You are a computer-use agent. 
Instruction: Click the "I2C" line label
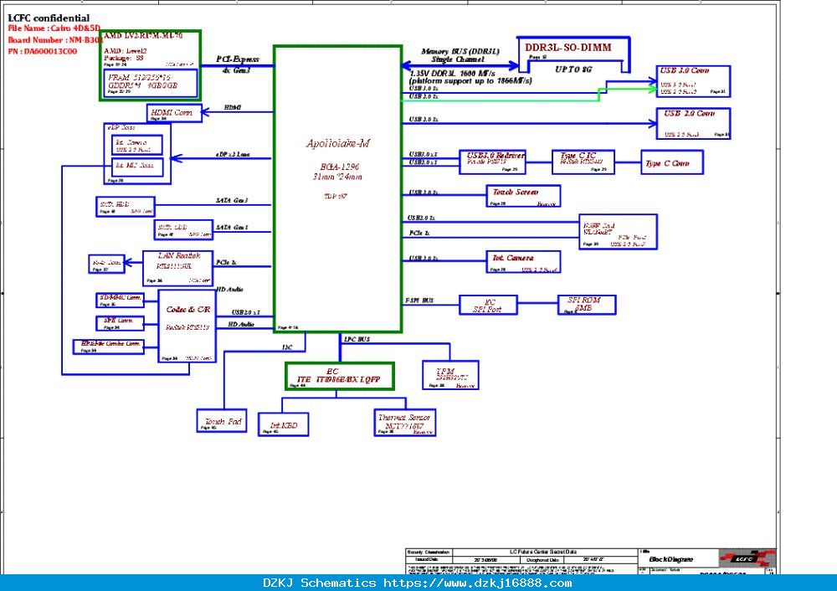pos(287,347)
